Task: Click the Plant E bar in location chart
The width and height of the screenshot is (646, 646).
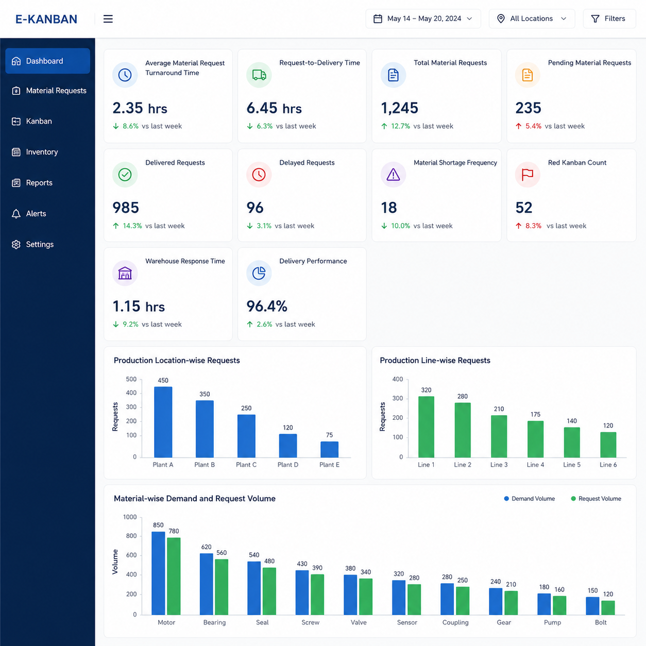Action: point(330,449)
